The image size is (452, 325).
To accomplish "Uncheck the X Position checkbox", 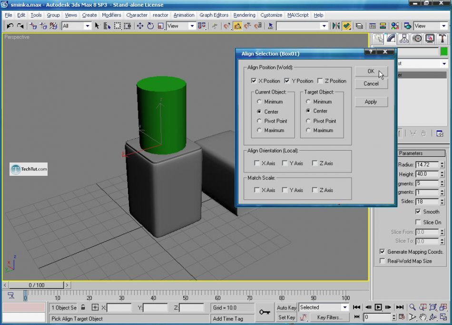I will [254, 81].
